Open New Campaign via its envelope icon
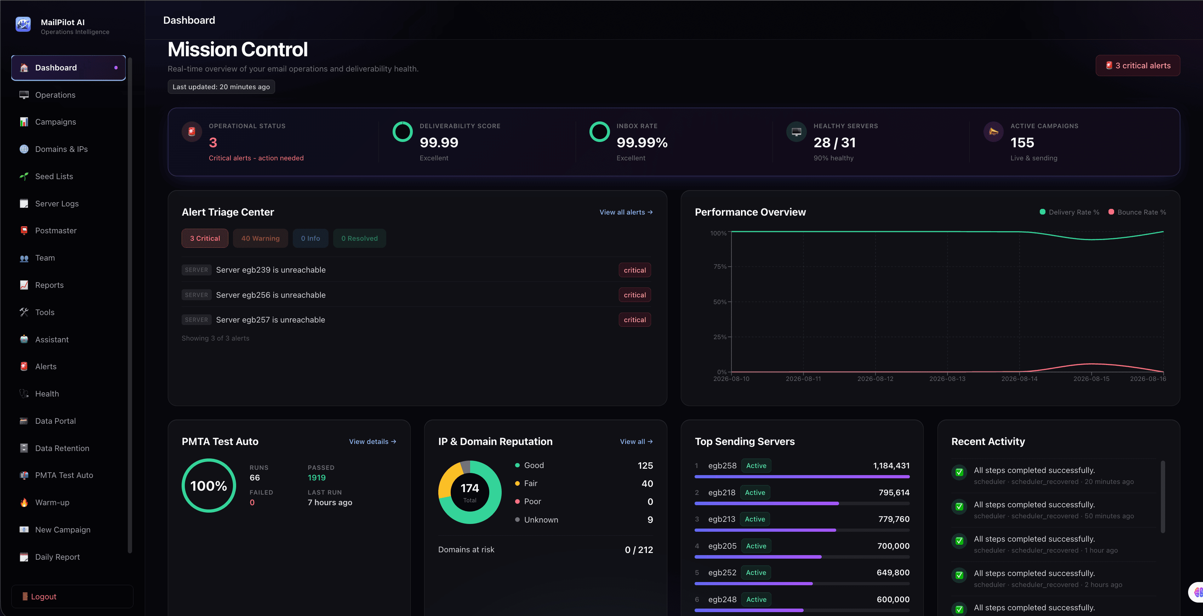 24,530
